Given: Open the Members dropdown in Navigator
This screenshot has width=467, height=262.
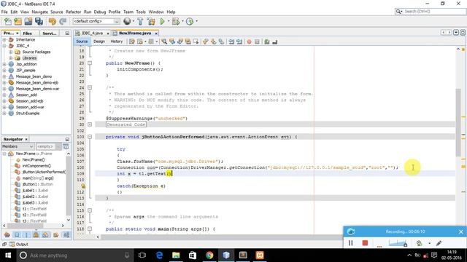Looking at the screenshot, I should [x=18, y=146].
